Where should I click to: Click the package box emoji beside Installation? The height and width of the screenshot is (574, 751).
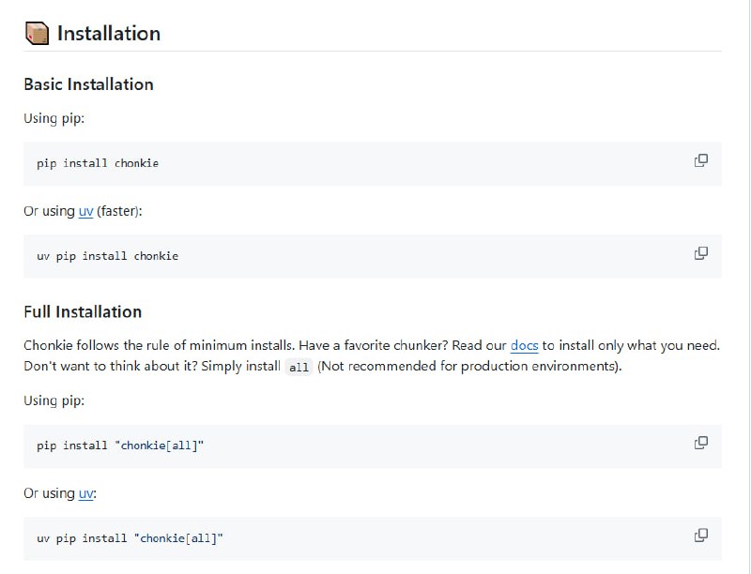(37, 34)
